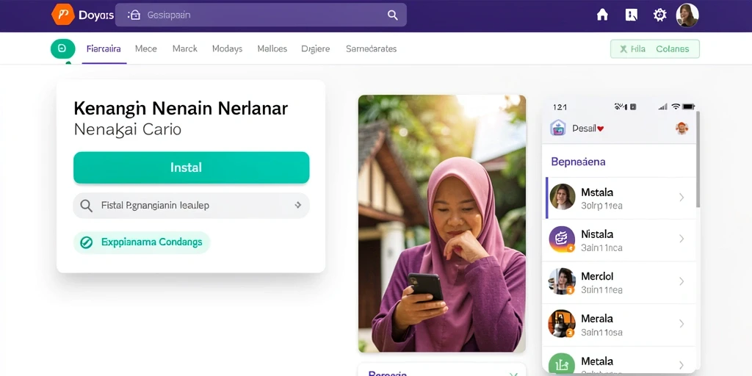
Task: Click the Exppianama Condangs pill
Action: pyautogui.click(x=142, y=242)
